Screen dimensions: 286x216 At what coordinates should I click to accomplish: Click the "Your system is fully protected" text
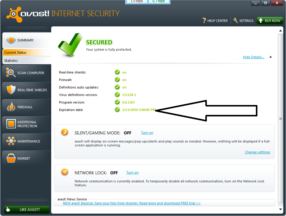pos(109,49)
